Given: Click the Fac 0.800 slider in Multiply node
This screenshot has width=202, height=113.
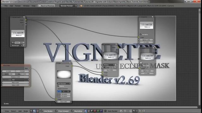Looking at the screenshot, I should click(x=110, y=70).
